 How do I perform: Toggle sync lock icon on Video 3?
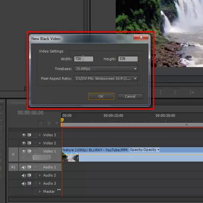click(x=29, y=135)
